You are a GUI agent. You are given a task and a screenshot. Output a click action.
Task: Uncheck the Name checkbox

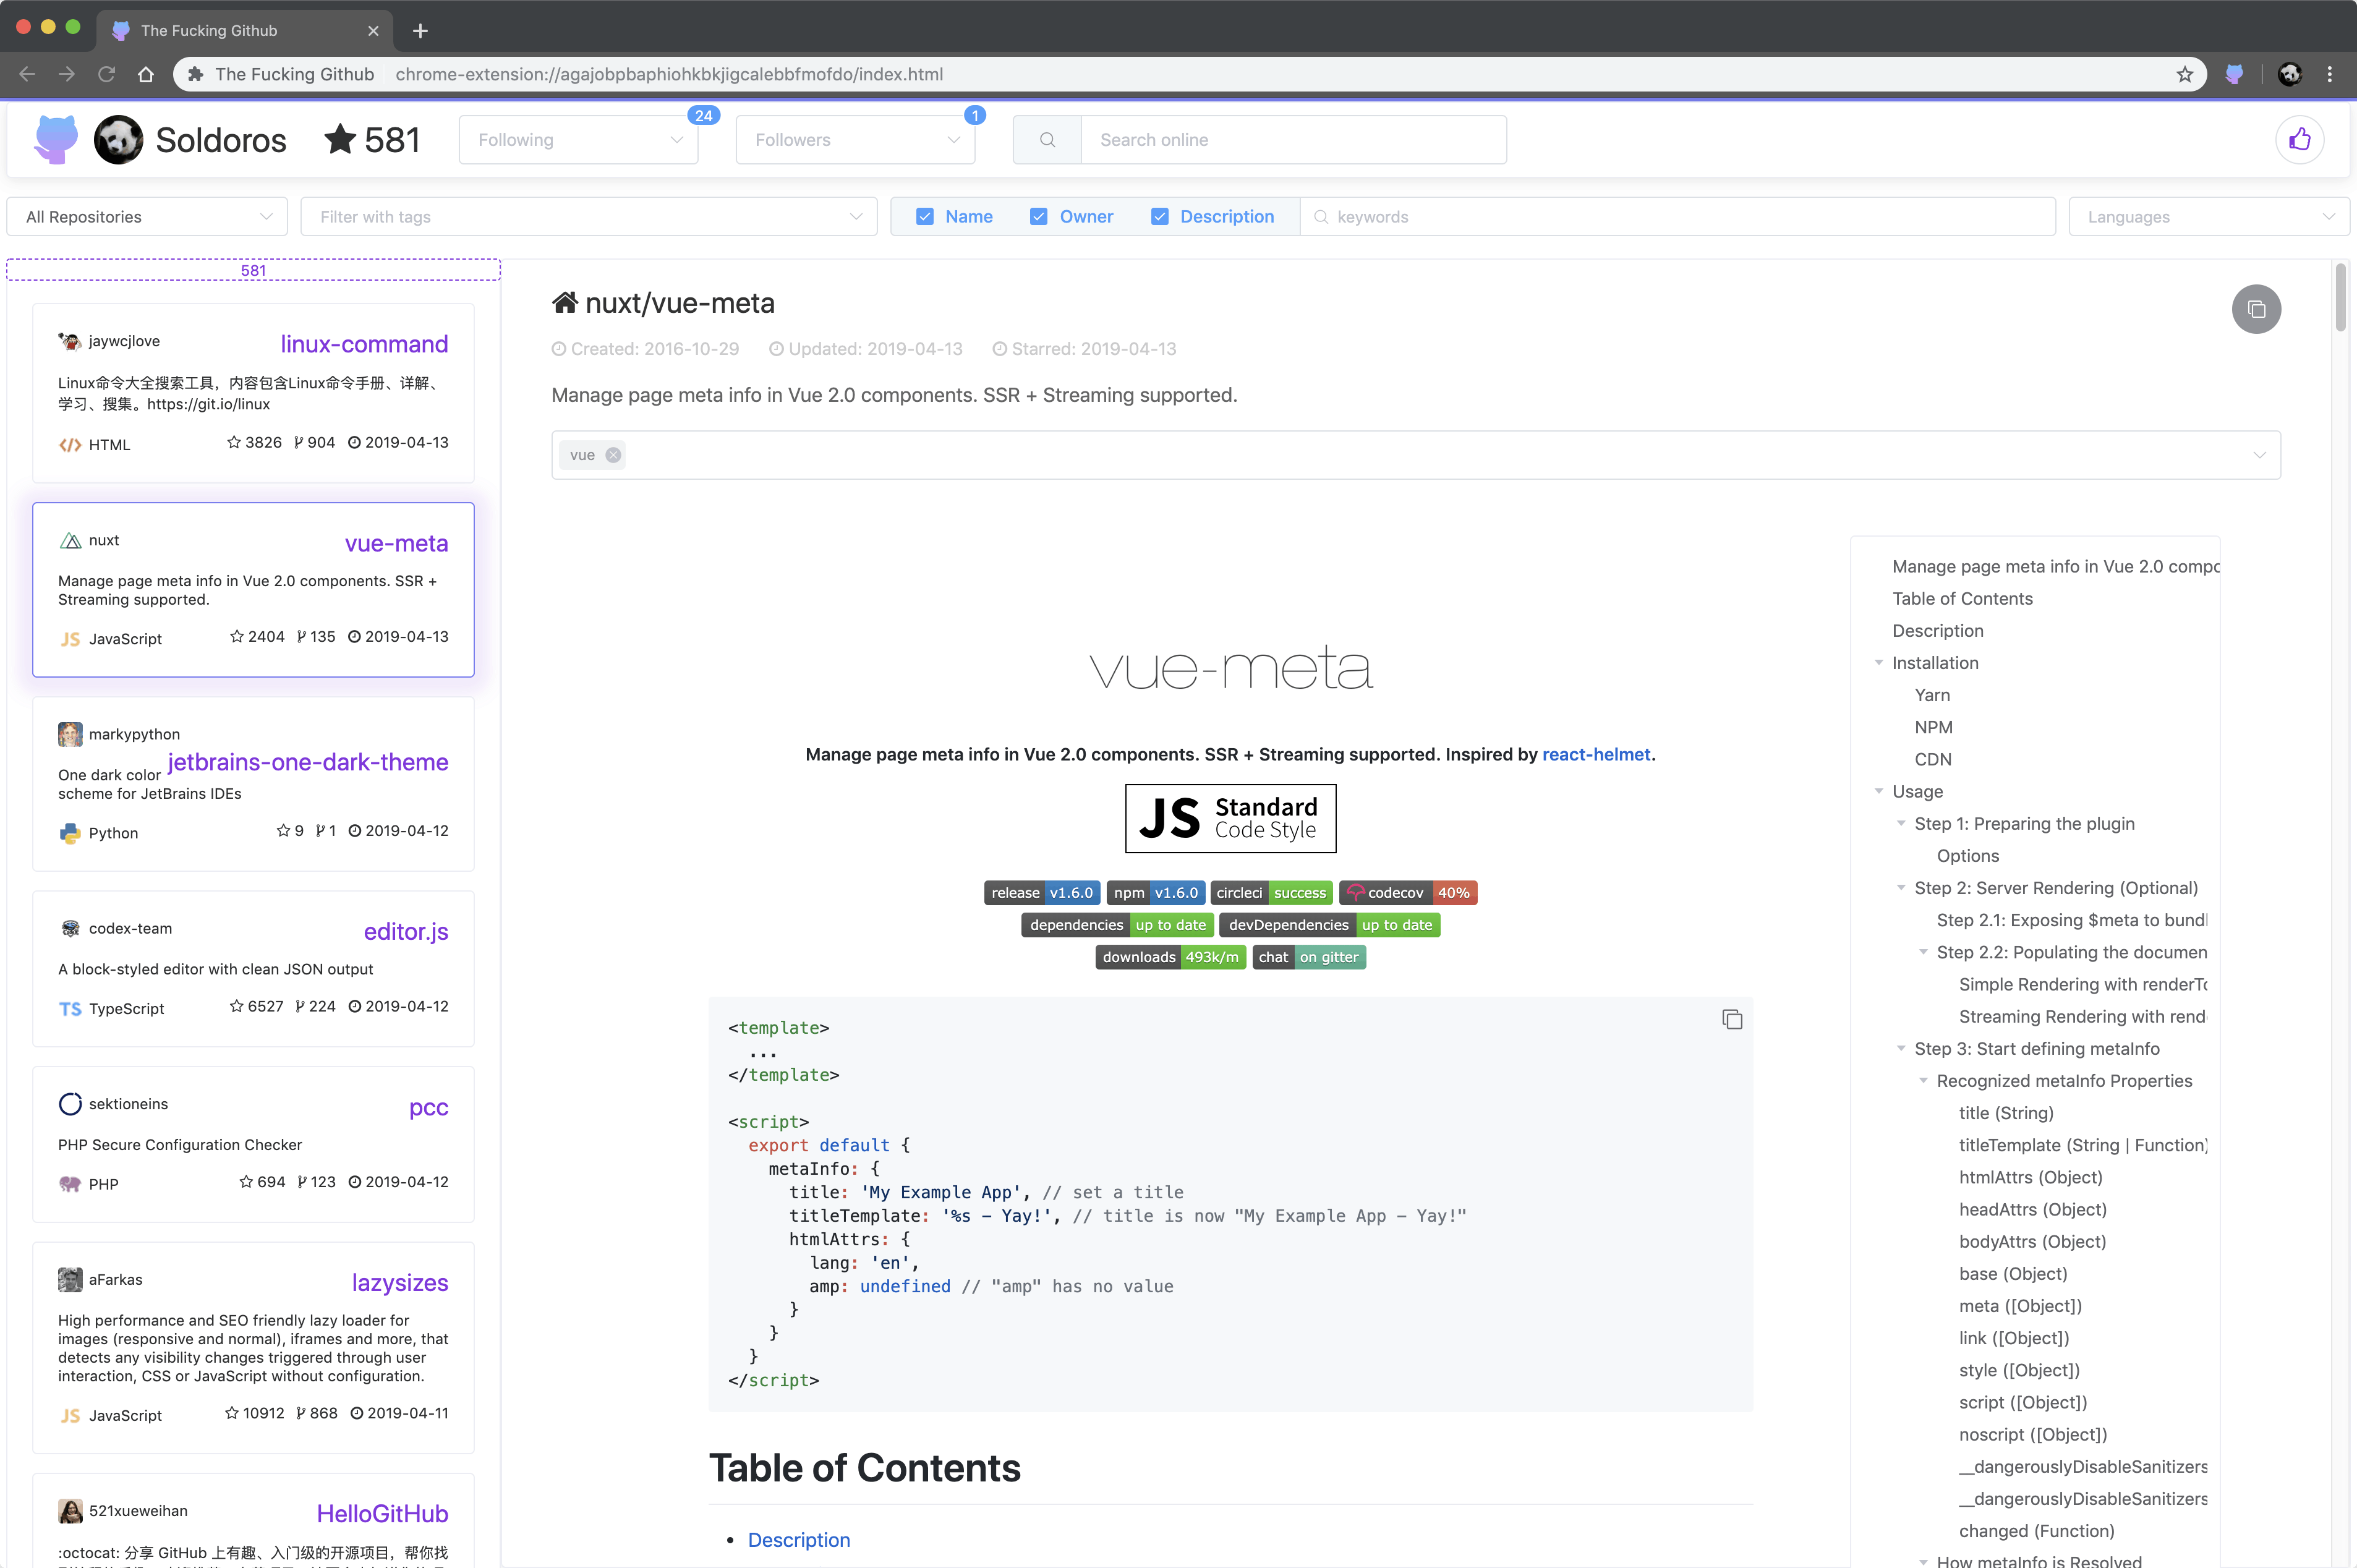click(x=925, y=217)
